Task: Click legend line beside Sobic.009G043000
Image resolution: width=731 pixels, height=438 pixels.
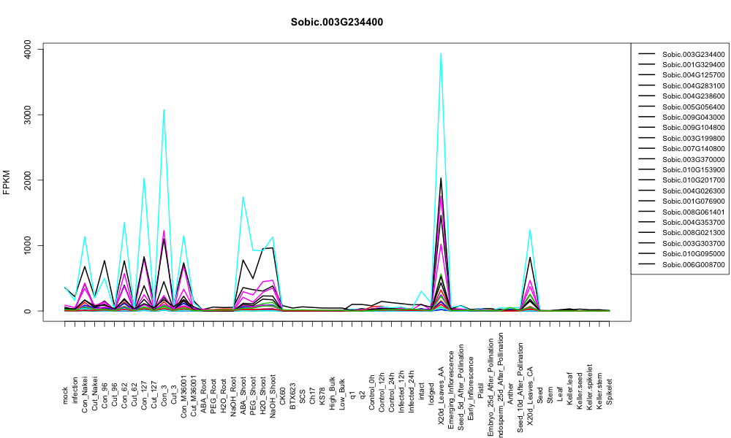Action: point(647,118)
